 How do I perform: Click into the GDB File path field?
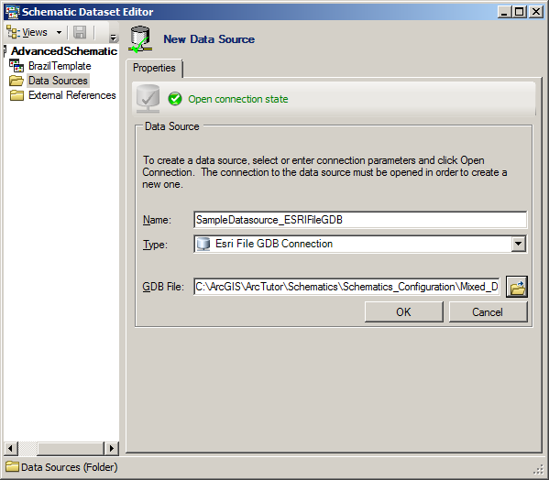[x=346, y=287]
